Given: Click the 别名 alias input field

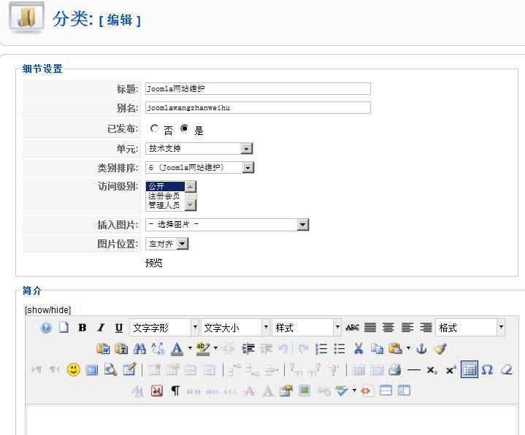Looking at the screenshot, I should click(258, 108).
